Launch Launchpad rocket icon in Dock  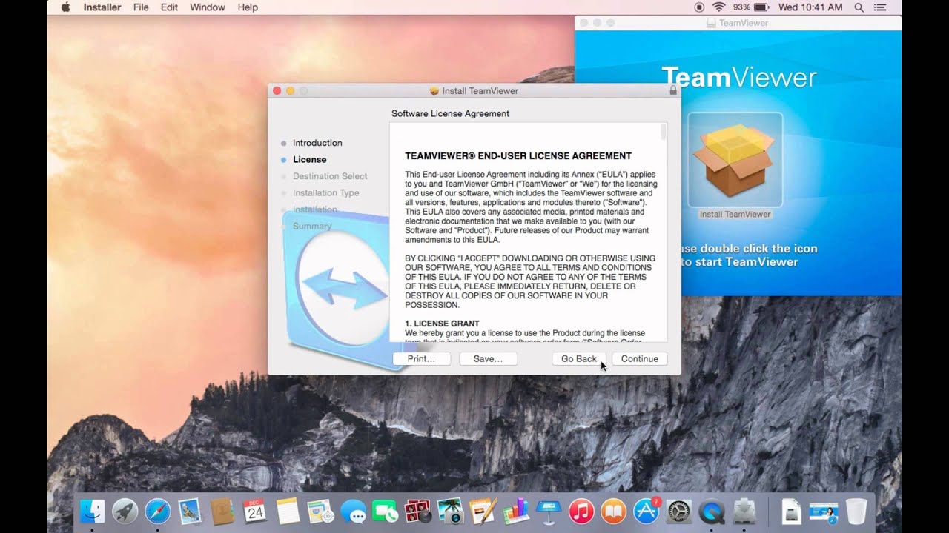tap(125, 511)
